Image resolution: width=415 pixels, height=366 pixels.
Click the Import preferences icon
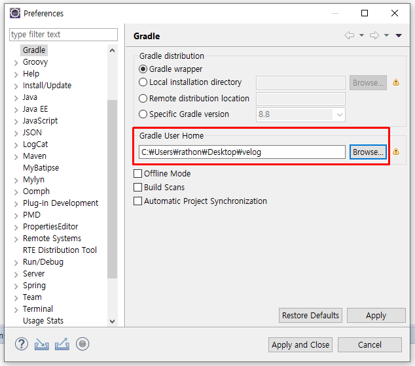pos(41,344)
